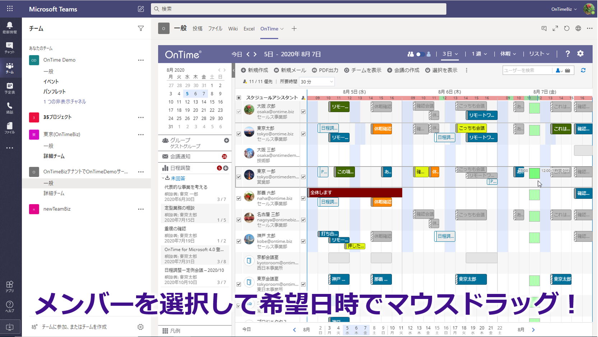Click the Teams search box
Screen dimensions: 598x337
pyautogui.click(x=298, y=9)
